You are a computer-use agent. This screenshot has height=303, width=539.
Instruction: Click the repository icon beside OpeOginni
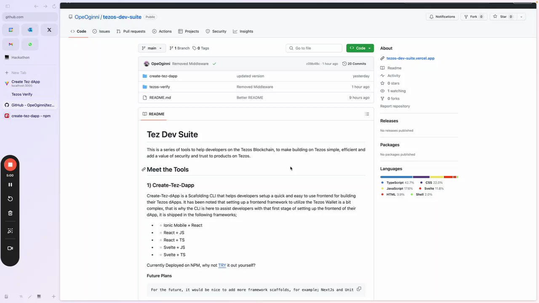coord(71,17)
